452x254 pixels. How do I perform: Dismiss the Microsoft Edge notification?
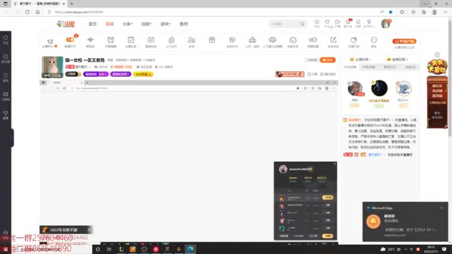pyautogui.click(x=441, y=208)
